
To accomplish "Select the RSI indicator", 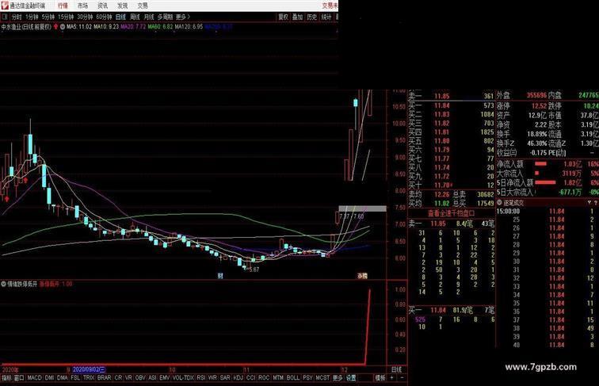I will coord(201,378).
